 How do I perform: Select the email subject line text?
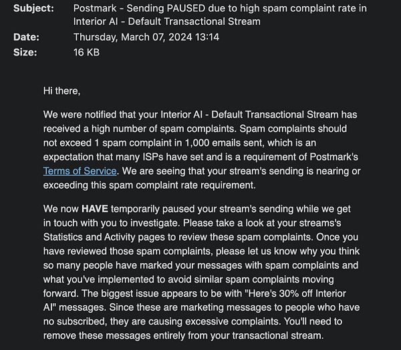click(x=220, y=15)
